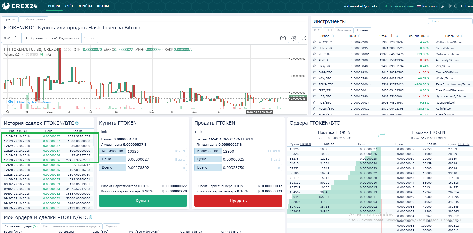Take a chart snapshot with camera icon
This screenshot has width=473, height=233.
[x=283, y=38]
